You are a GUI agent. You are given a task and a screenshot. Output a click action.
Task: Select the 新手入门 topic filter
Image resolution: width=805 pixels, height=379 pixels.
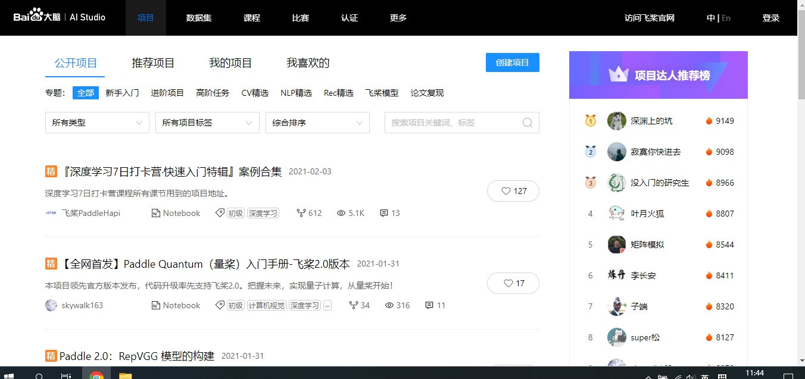[123, 93]
